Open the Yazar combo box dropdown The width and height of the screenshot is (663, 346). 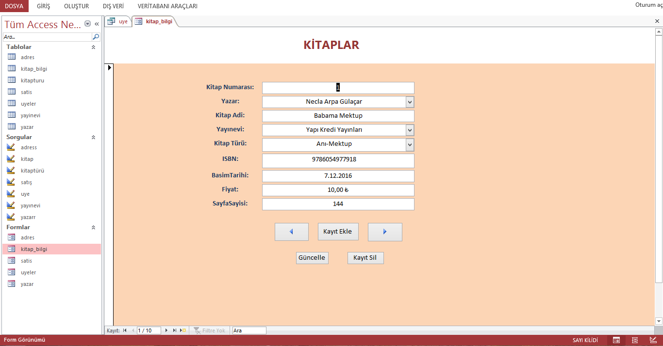click(410, 102)
